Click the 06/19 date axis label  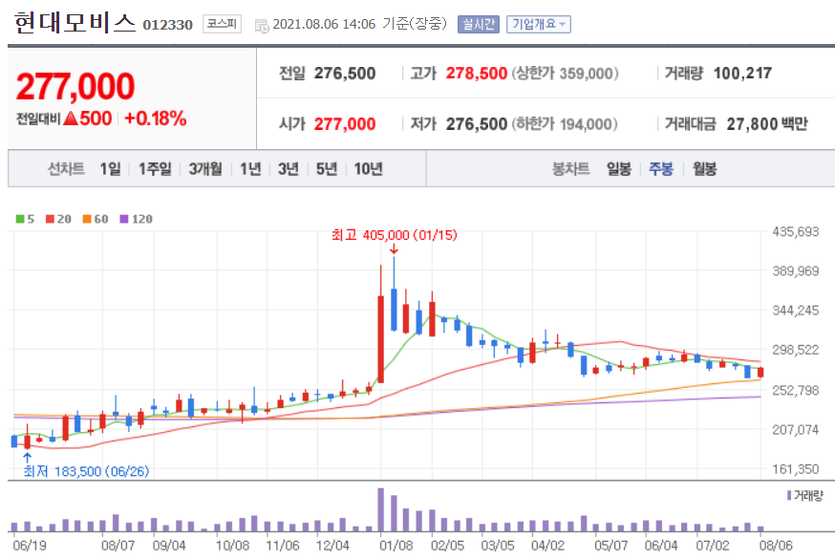tap(30, 545)
